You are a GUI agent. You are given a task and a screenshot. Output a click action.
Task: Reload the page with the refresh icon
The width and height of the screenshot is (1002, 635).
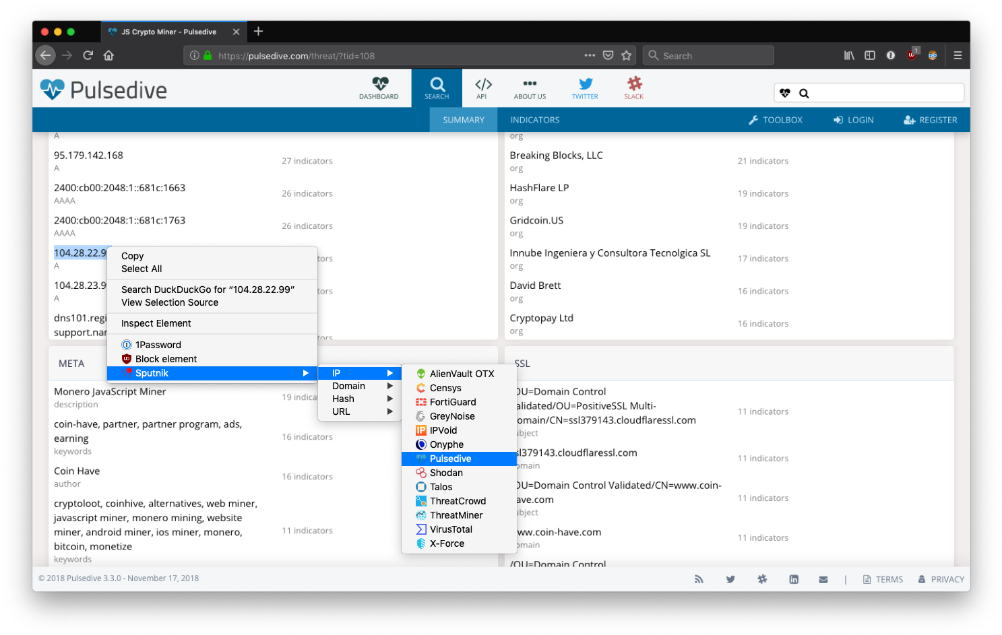pyautogui.click(x=88, y=55)
